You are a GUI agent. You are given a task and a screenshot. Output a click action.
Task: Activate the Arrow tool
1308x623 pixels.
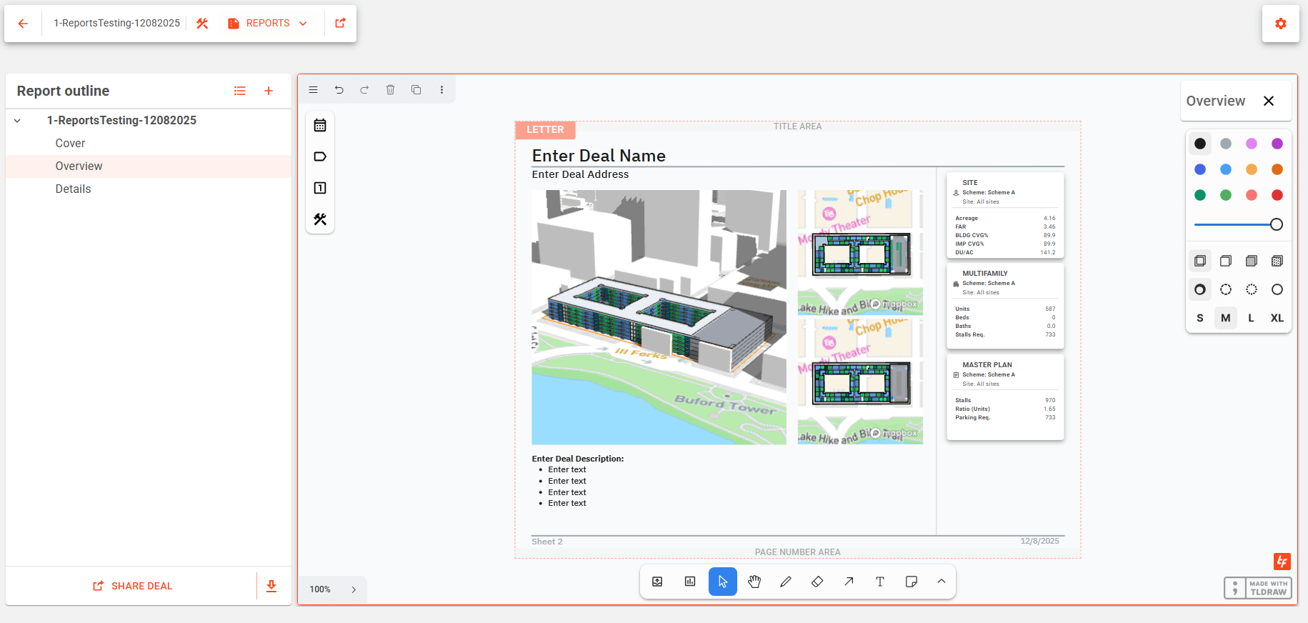click(849, 582)
